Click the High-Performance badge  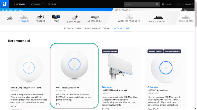click(x=172, y=51)
